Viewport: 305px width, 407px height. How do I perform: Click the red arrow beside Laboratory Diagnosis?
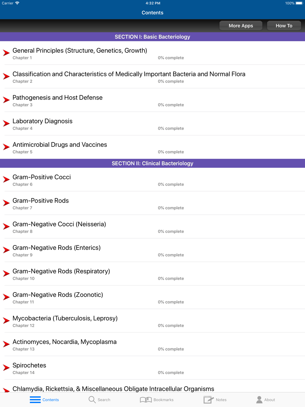click(6, 123)
